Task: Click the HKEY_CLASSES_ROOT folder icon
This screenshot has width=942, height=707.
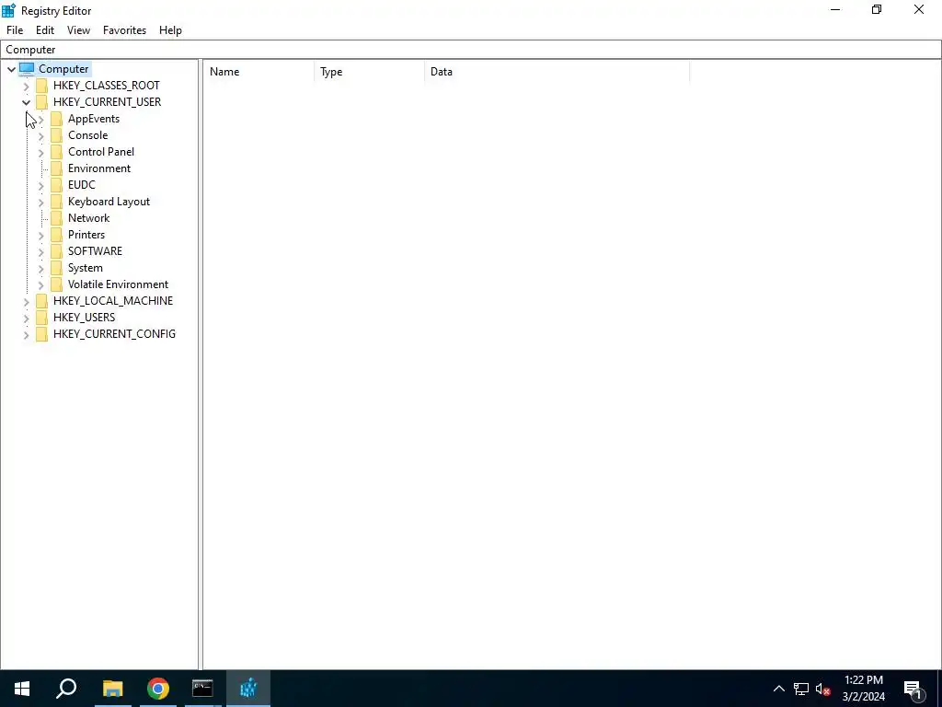Action: click(x=41, y=86)
